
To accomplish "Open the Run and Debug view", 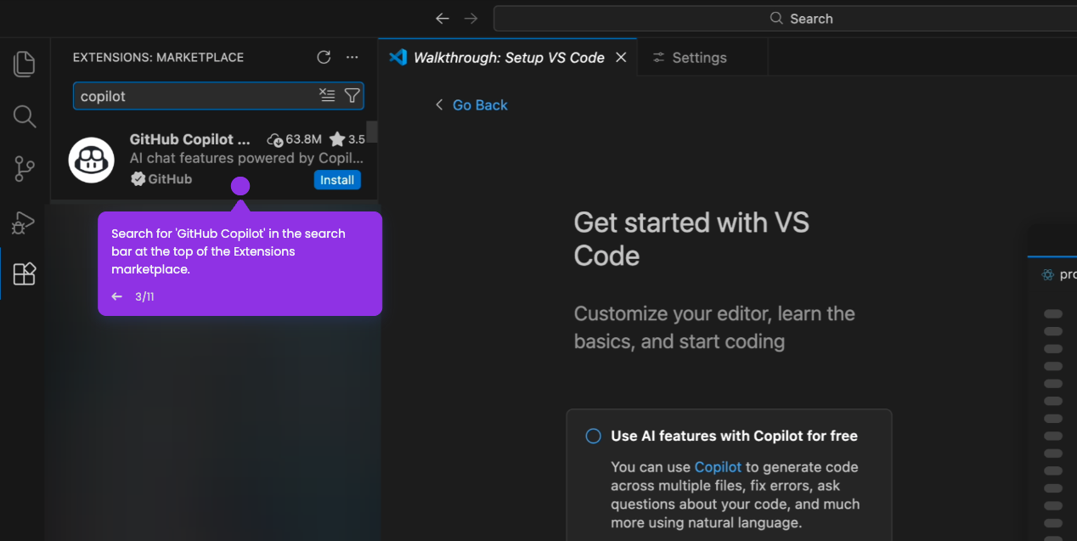I will tap(24, 222).
